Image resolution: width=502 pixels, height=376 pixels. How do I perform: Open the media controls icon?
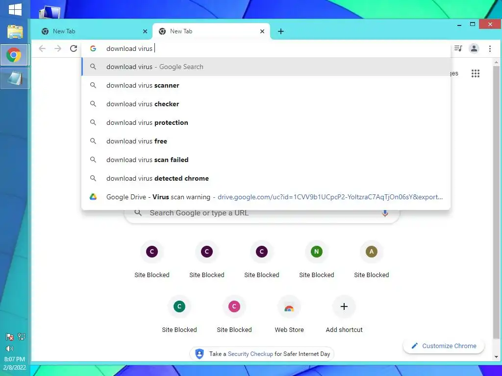(458, 48)
